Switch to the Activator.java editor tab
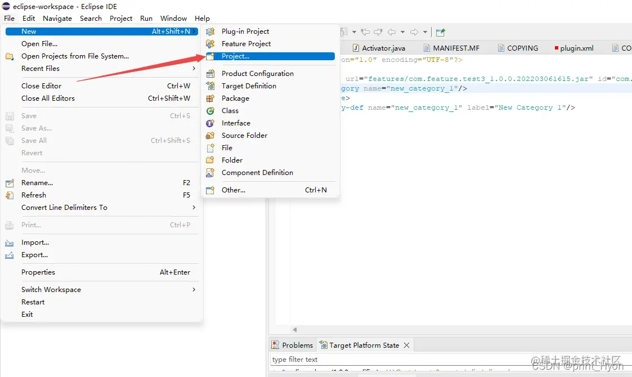The width and height of the screenshot is (632, 377). (x=379, y=48)
